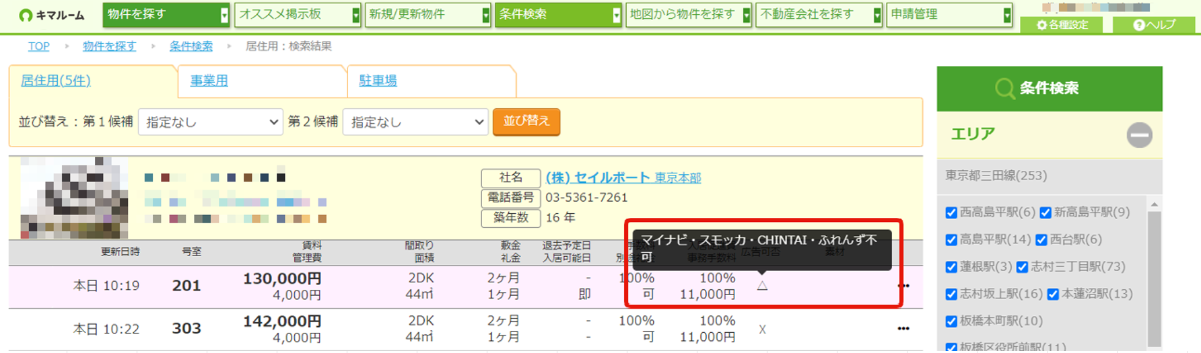
Task: Uncheck 新高島平駅(9) checkbox
Action: [x=1045, y=213]
